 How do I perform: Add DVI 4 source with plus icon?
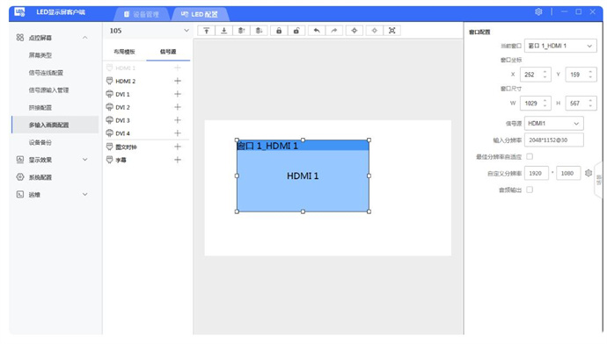(178, 133)
